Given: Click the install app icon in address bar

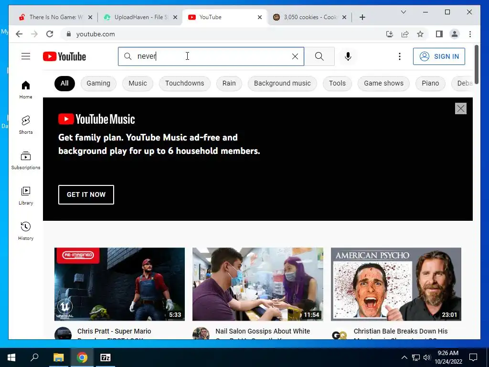Looking at the screenshot, I should (390, 34).
